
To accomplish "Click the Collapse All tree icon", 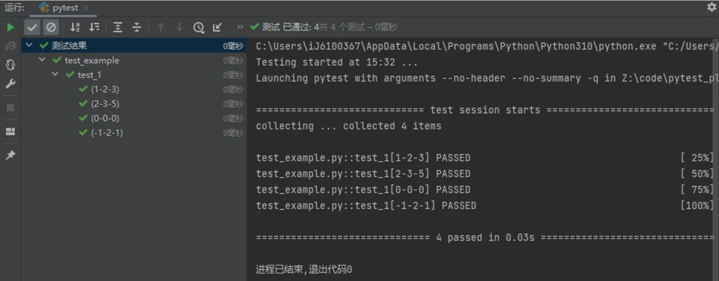I will point(136,27).
